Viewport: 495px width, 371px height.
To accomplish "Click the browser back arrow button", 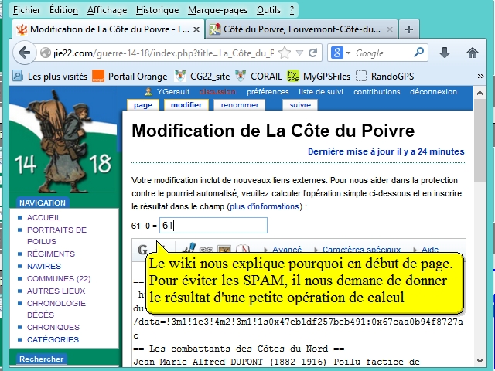I will (24, 53).
